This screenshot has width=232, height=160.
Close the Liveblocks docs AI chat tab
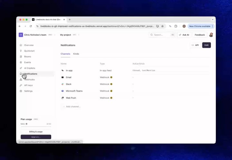64,20
